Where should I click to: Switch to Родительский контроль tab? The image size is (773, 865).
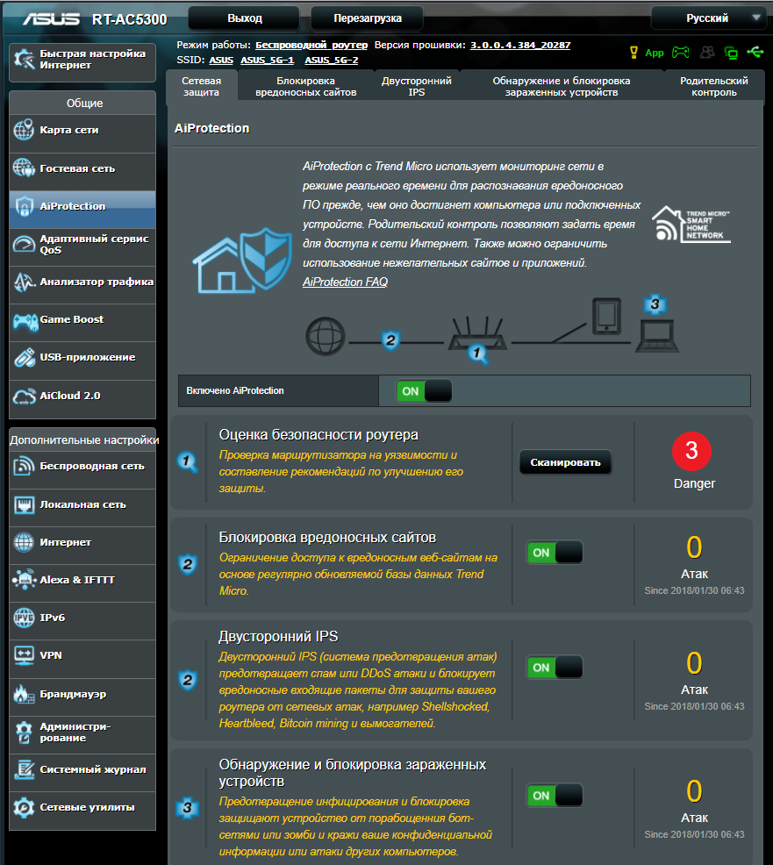[x=713, y=86]
